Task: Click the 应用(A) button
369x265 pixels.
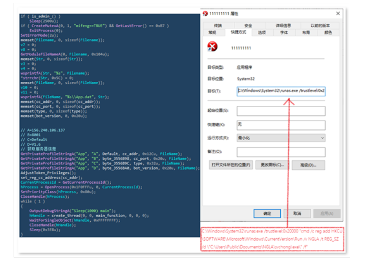Action: tap(327, 213)
